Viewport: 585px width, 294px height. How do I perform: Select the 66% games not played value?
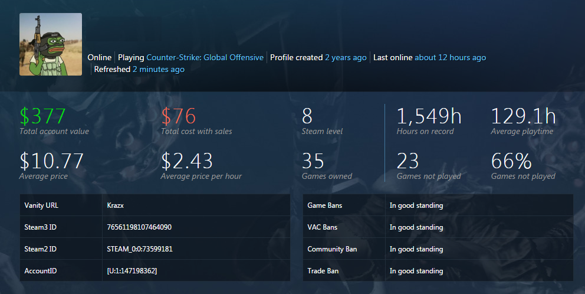click(x=511, y=161)
